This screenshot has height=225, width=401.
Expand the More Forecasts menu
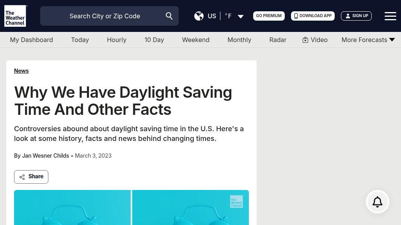(392, 40)
